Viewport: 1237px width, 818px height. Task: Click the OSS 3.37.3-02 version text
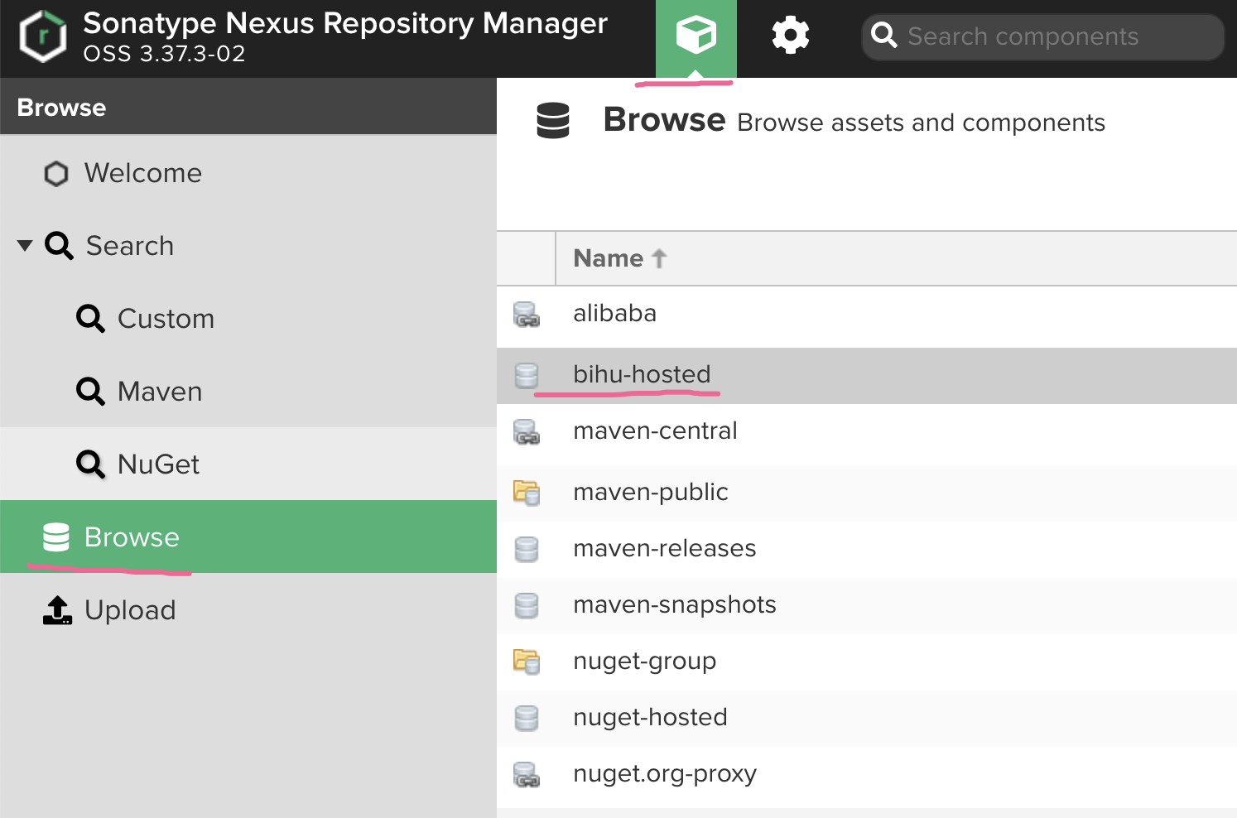[x=164, y=54]
